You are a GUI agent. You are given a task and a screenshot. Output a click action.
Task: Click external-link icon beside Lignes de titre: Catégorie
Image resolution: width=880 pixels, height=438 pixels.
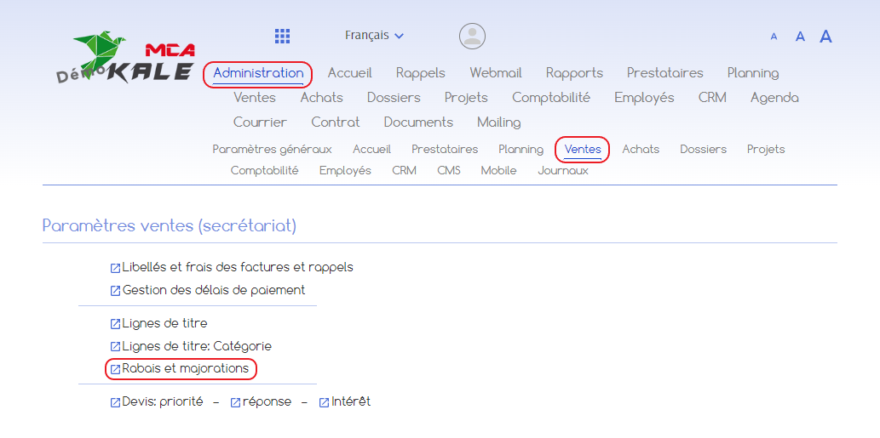[115, 347]
